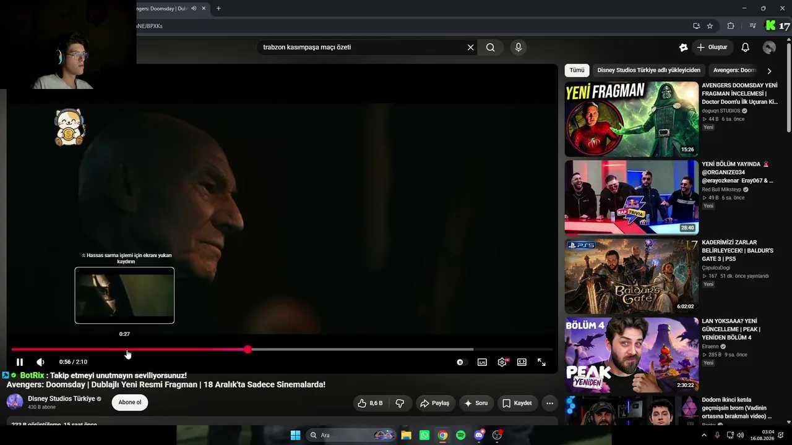
Task: Share the video via 'Paylaş'
Action: tap(435, 404)
